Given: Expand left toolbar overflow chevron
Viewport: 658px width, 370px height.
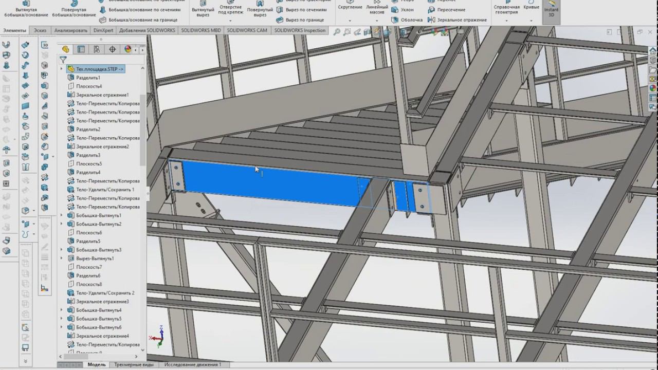Looking at the screenshot, I should coord(25,362).
